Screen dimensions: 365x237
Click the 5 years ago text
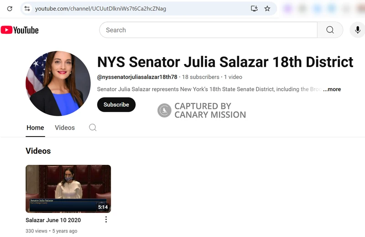click(x=65, y=231)
